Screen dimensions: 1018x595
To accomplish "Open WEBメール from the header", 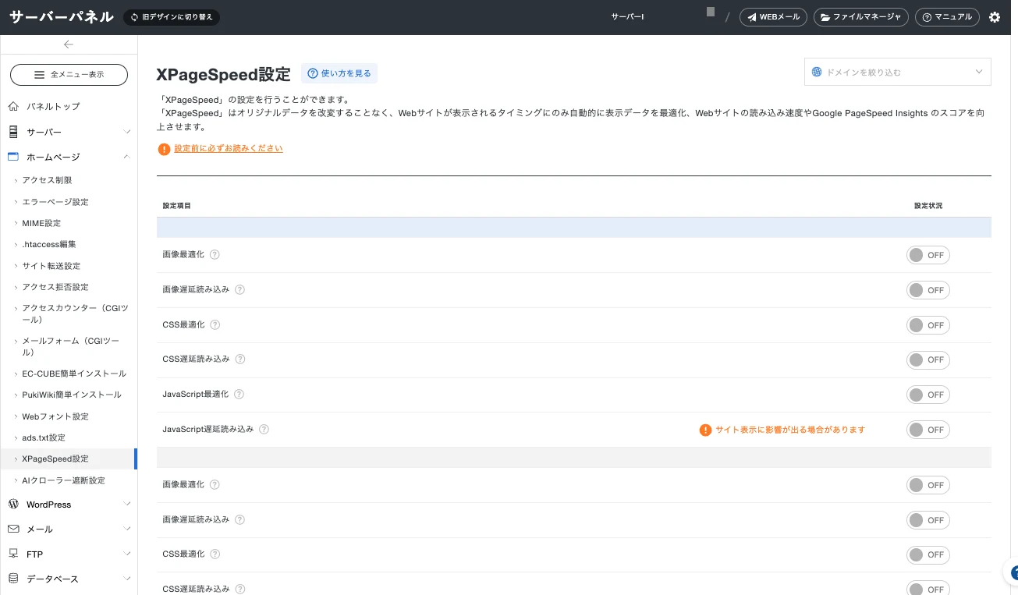I will [773, 17].
